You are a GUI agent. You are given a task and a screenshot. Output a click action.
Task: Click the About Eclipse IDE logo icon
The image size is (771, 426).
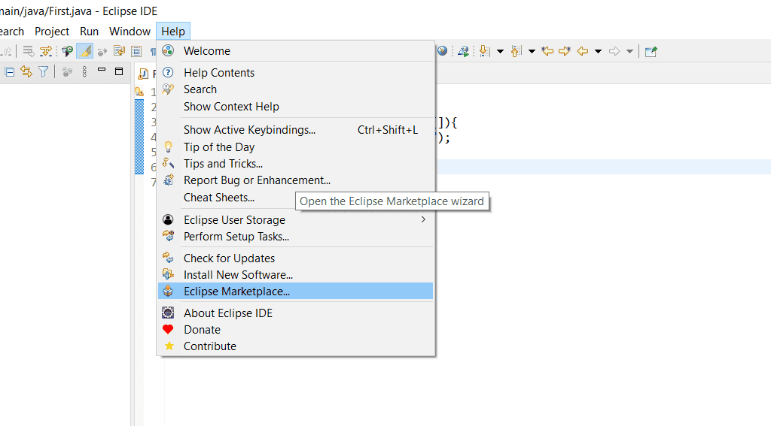(x=168, y=313)
